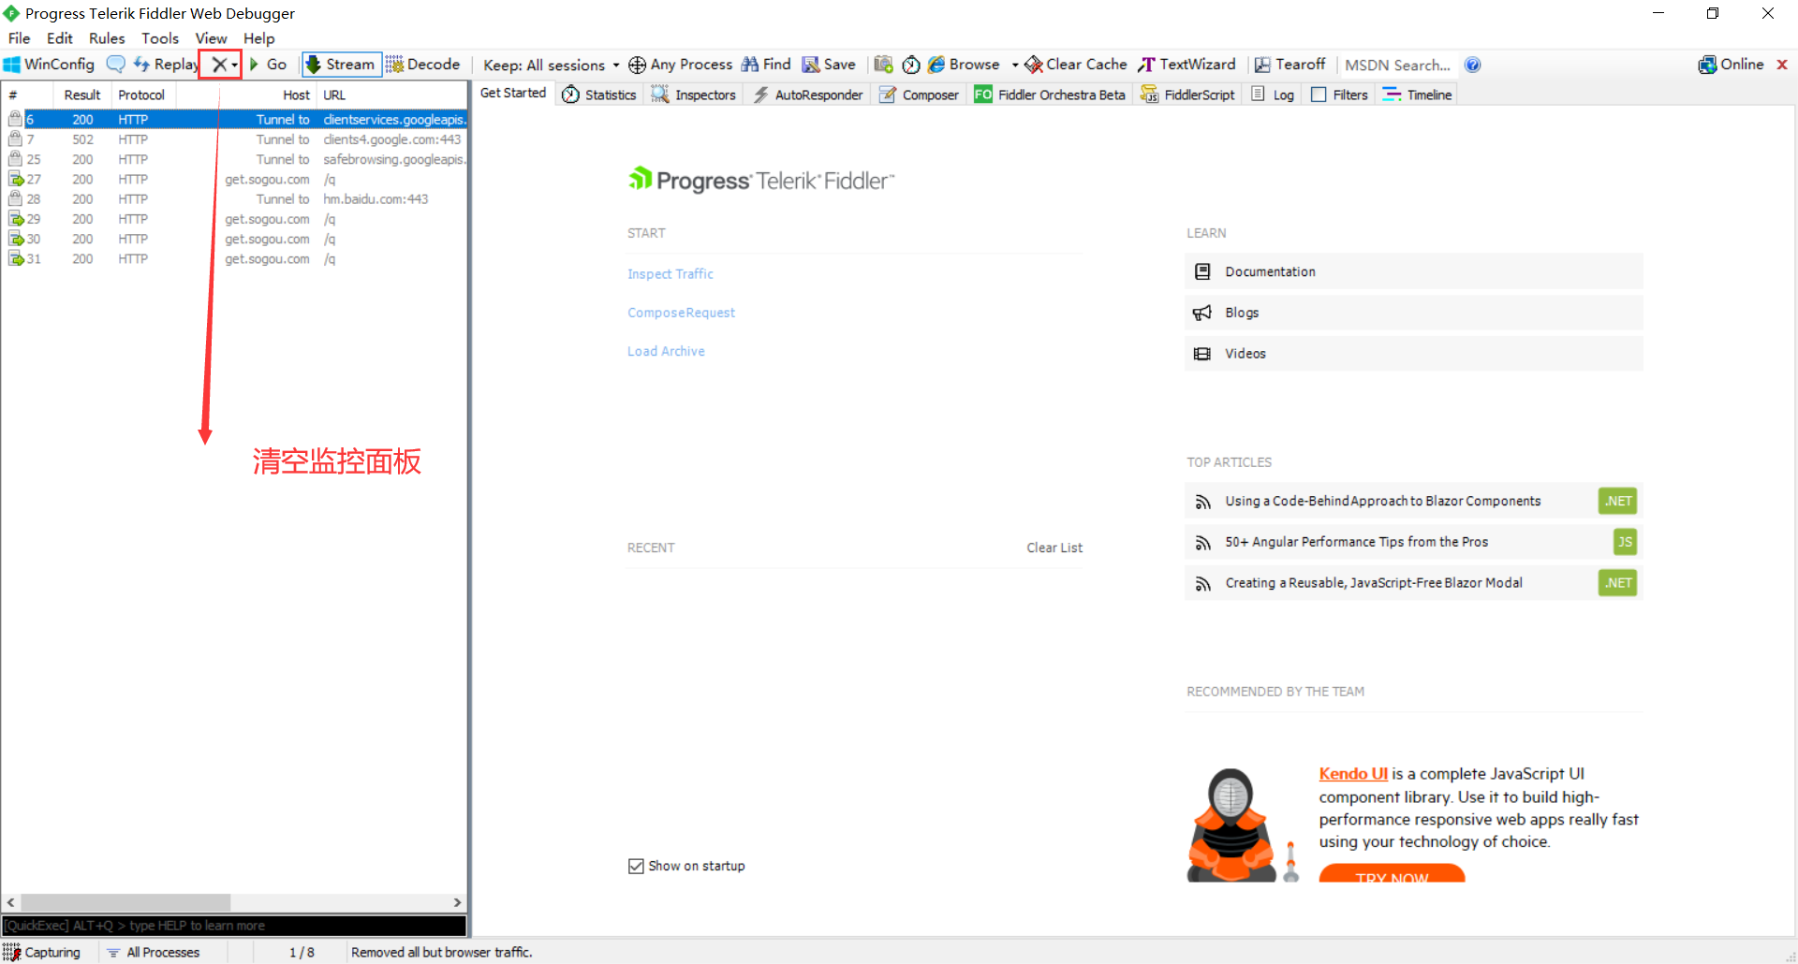Click the blue help icon
This screenshot has height=964, width=1798.
pyautogui.click(x=1472, y=65)
